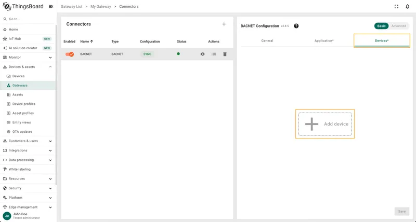
Task: Click the Save button
Action: [x=401, y=212]
